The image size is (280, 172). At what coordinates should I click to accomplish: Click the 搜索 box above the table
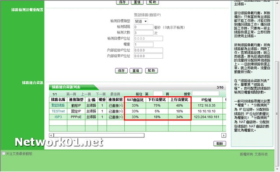(206, 93)
